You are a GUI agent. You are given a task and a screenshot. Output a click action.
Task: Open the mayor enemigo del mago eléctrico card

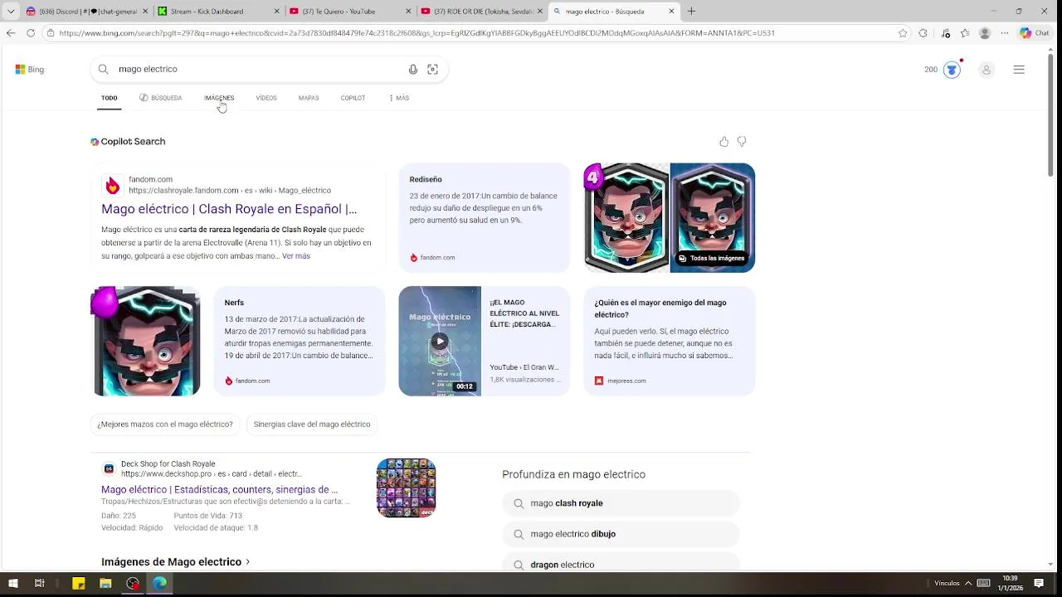tap(670, 341)
